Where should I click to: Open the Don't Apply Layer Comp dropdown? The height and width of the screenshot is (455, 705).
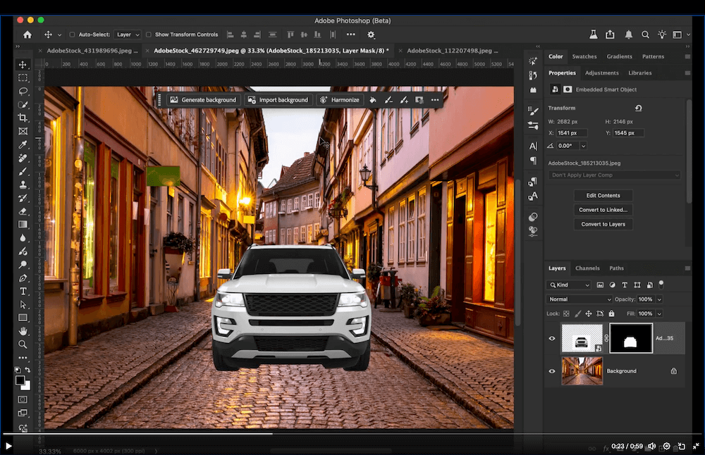point(614,175)
